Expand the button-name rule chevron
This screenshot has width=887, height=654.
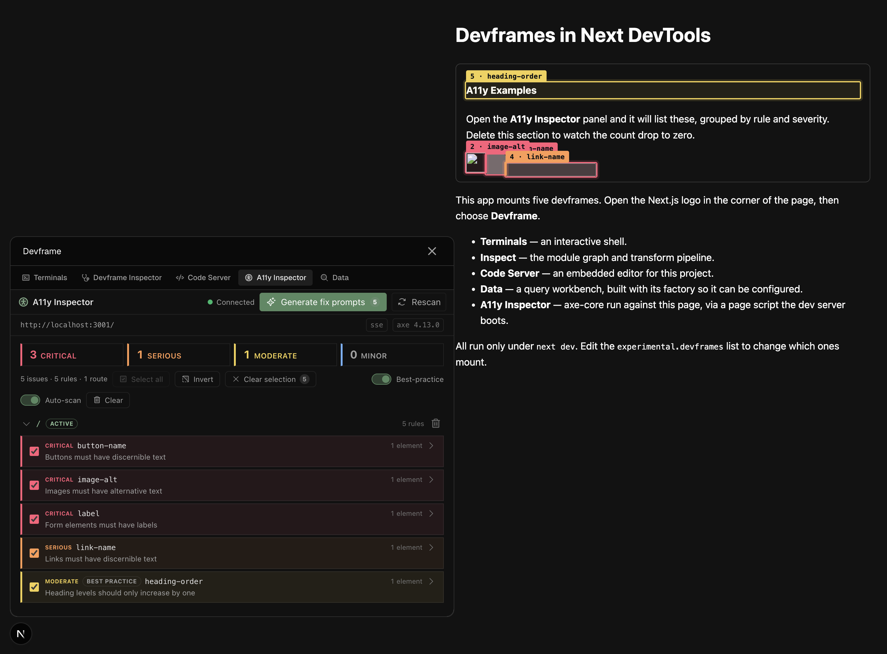[x=432, y=446]
